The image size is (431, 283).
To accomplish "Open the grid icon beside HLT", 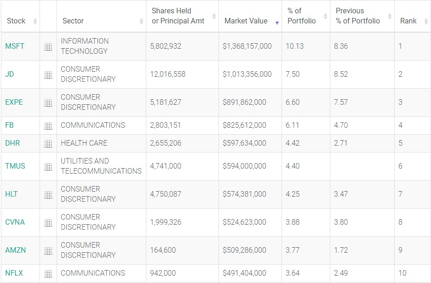I will 48,195.
